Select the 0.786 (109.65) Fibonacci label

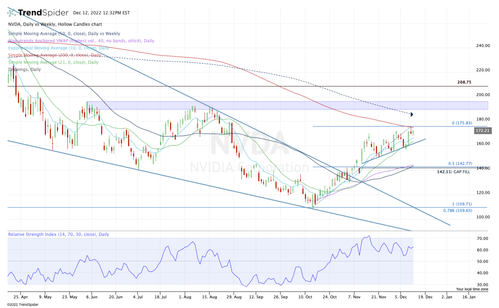click(457, 211)
